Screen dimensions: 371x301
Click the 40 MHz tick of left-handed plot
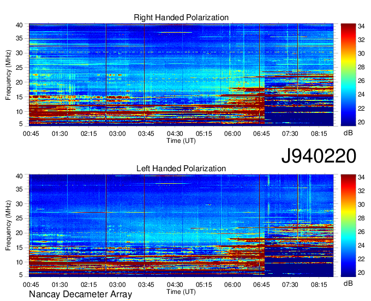tap(19, 176)
